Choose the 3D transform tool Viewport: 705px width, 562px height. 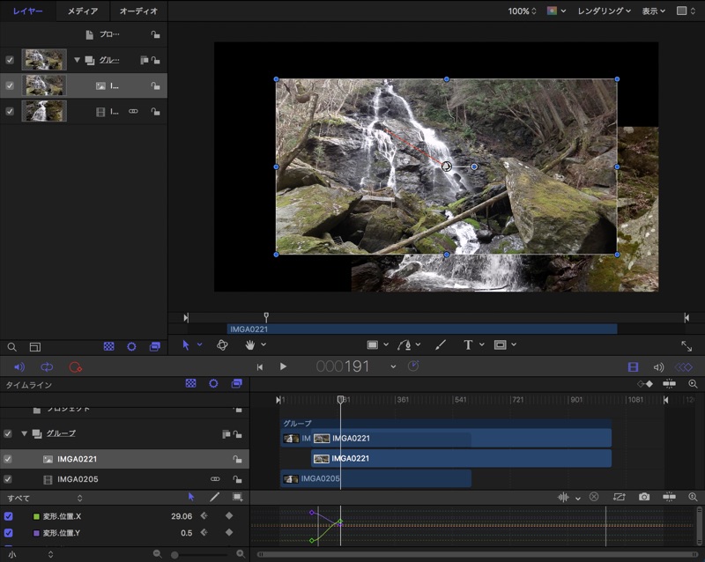[x=223, y=344]
